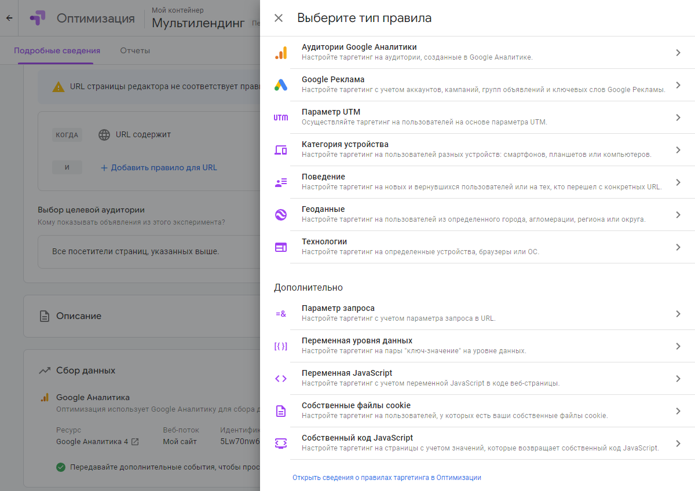Click the Геоданные geo icon
Viewport: 695px width, 491px height.
click(281, 215)
